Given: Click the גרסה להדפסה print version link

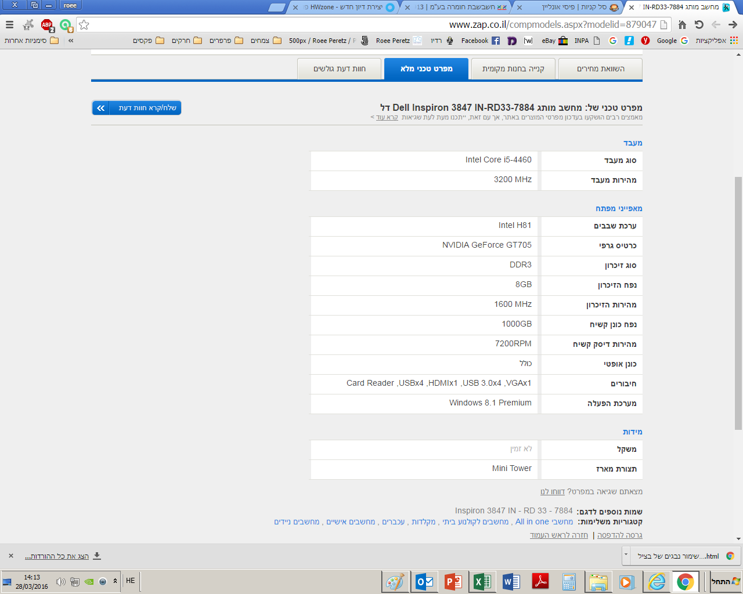Looking at the screenshot, I should [619, 535].
